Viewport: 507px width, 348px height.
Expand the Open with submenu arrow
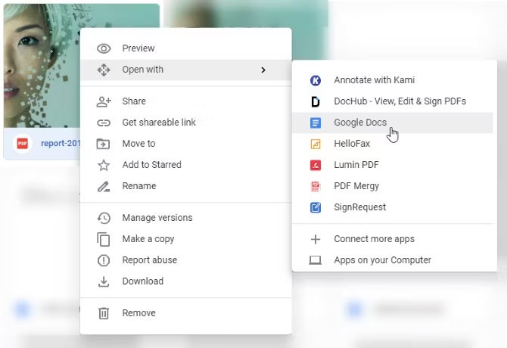(x=263, y=70)
